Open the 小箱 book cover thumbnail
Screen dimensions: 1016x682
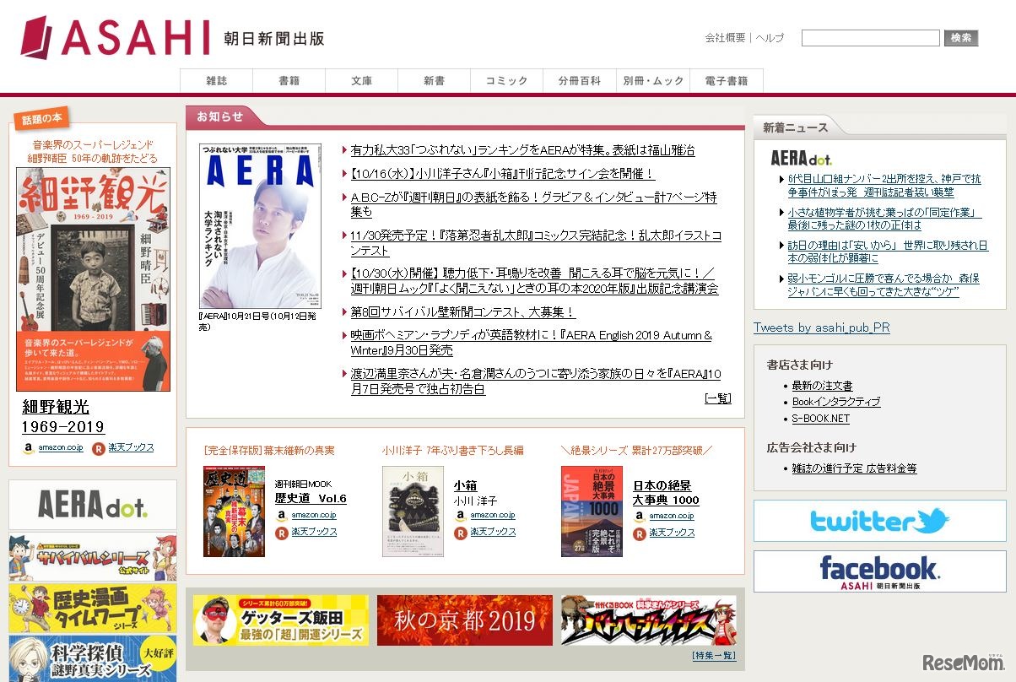tap(413, 511)
